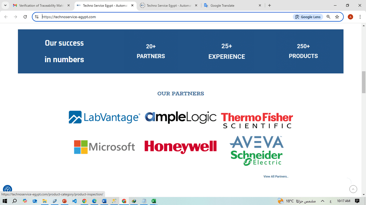Close the Gmail Verification of Traceability tab

[68, 5]
